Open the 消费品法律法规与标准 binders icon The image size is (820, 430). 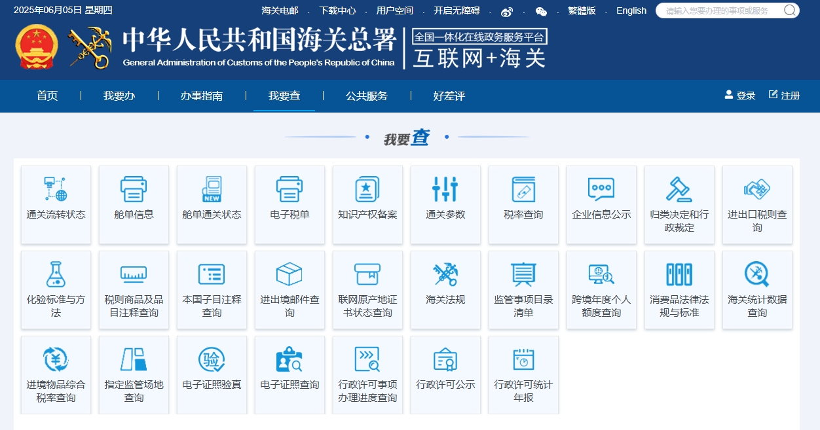(x=679, y=274)
